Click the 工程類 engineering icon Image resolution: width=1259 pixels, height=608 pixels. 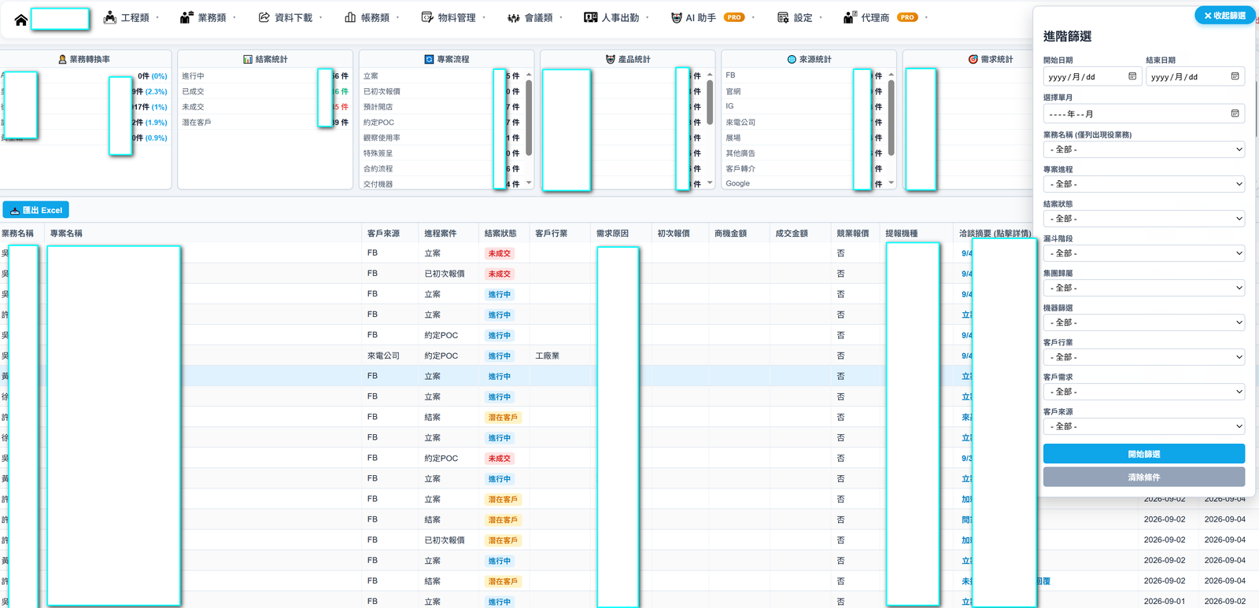coord(110,17)
